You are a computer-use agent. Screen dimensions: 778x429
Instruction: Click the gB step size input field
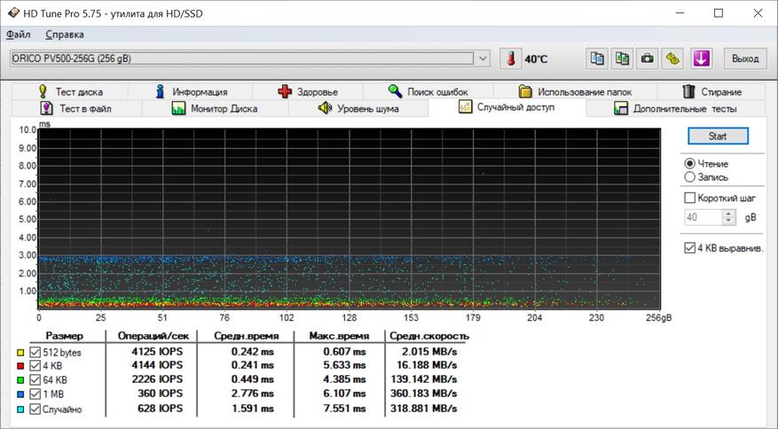tap(703, 217)
